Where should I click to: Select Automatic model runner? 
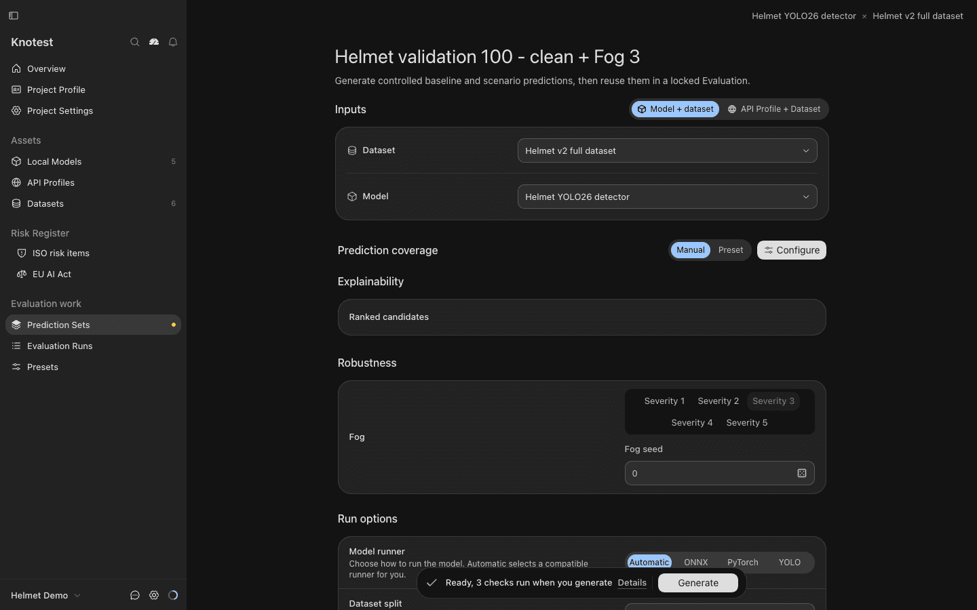point(649,562)
